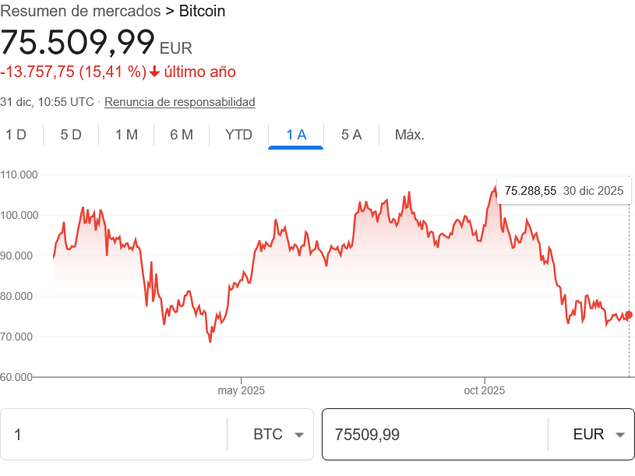This screenshot has height=476, width=635.
Task: Switch to the 1 D range tab
Action: point(16,135)
